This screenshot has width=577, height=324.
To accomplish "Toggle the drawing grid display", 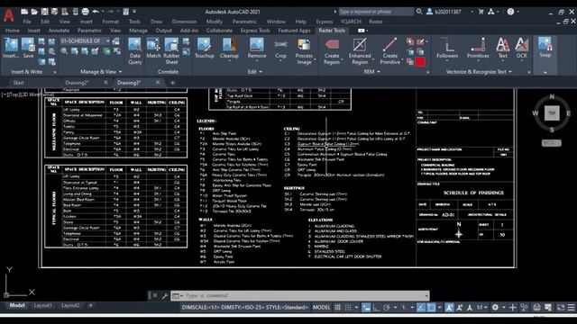I will [337, 308].
